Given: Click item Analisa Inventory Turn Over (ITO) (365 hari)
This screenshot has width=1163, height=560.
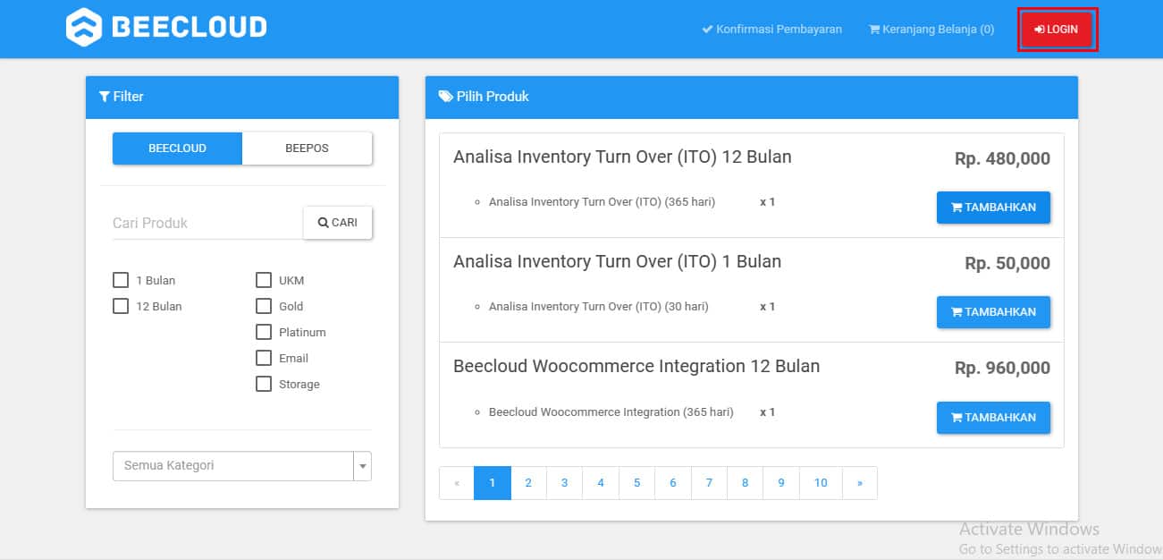Looking at the screenshot, I should [x=602, y=202].
